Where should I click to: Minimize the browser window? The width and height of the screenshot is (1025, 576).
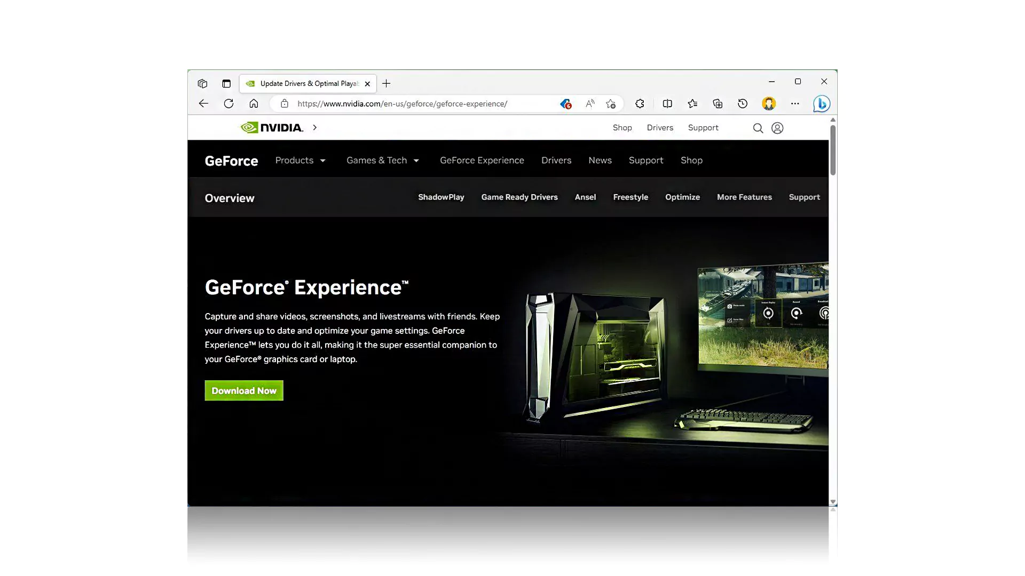pyautogui.click(x=771, y=82)
